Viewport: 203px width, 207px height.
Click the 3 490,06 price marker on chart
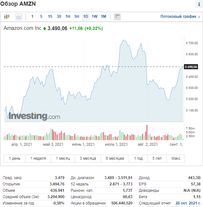(x=191, y=67)
